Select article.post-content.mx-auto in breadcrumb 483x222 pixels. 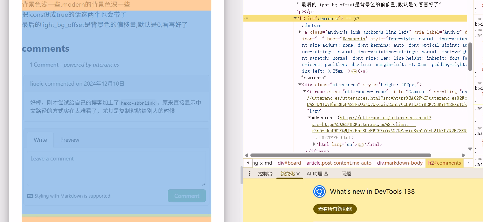(339, 163)
